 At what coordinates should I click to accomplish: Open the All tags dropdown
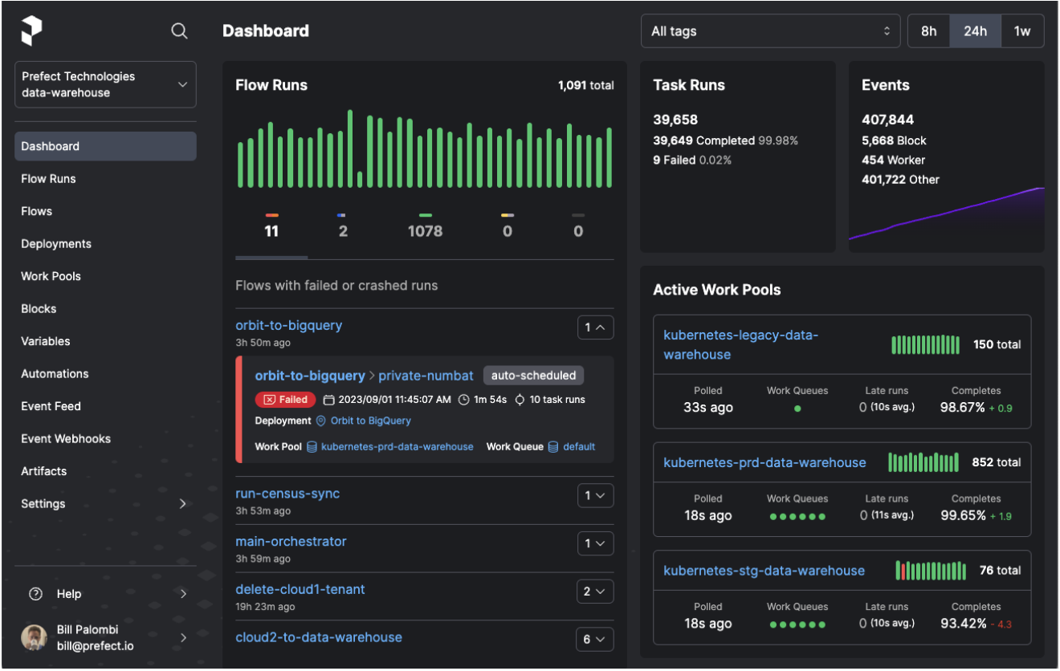770,31
